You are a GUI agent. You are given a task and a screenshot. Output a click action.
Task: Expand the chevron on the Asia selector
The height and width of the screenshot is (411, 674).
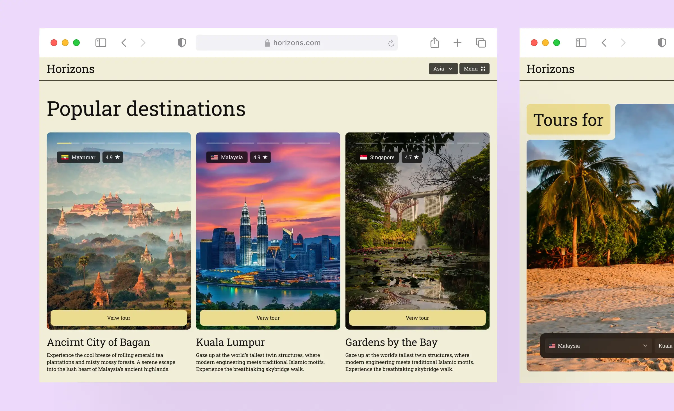(451, 68)
